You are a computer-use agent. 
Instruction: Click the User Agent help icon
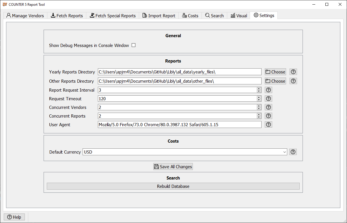click(x=268, y=124)
